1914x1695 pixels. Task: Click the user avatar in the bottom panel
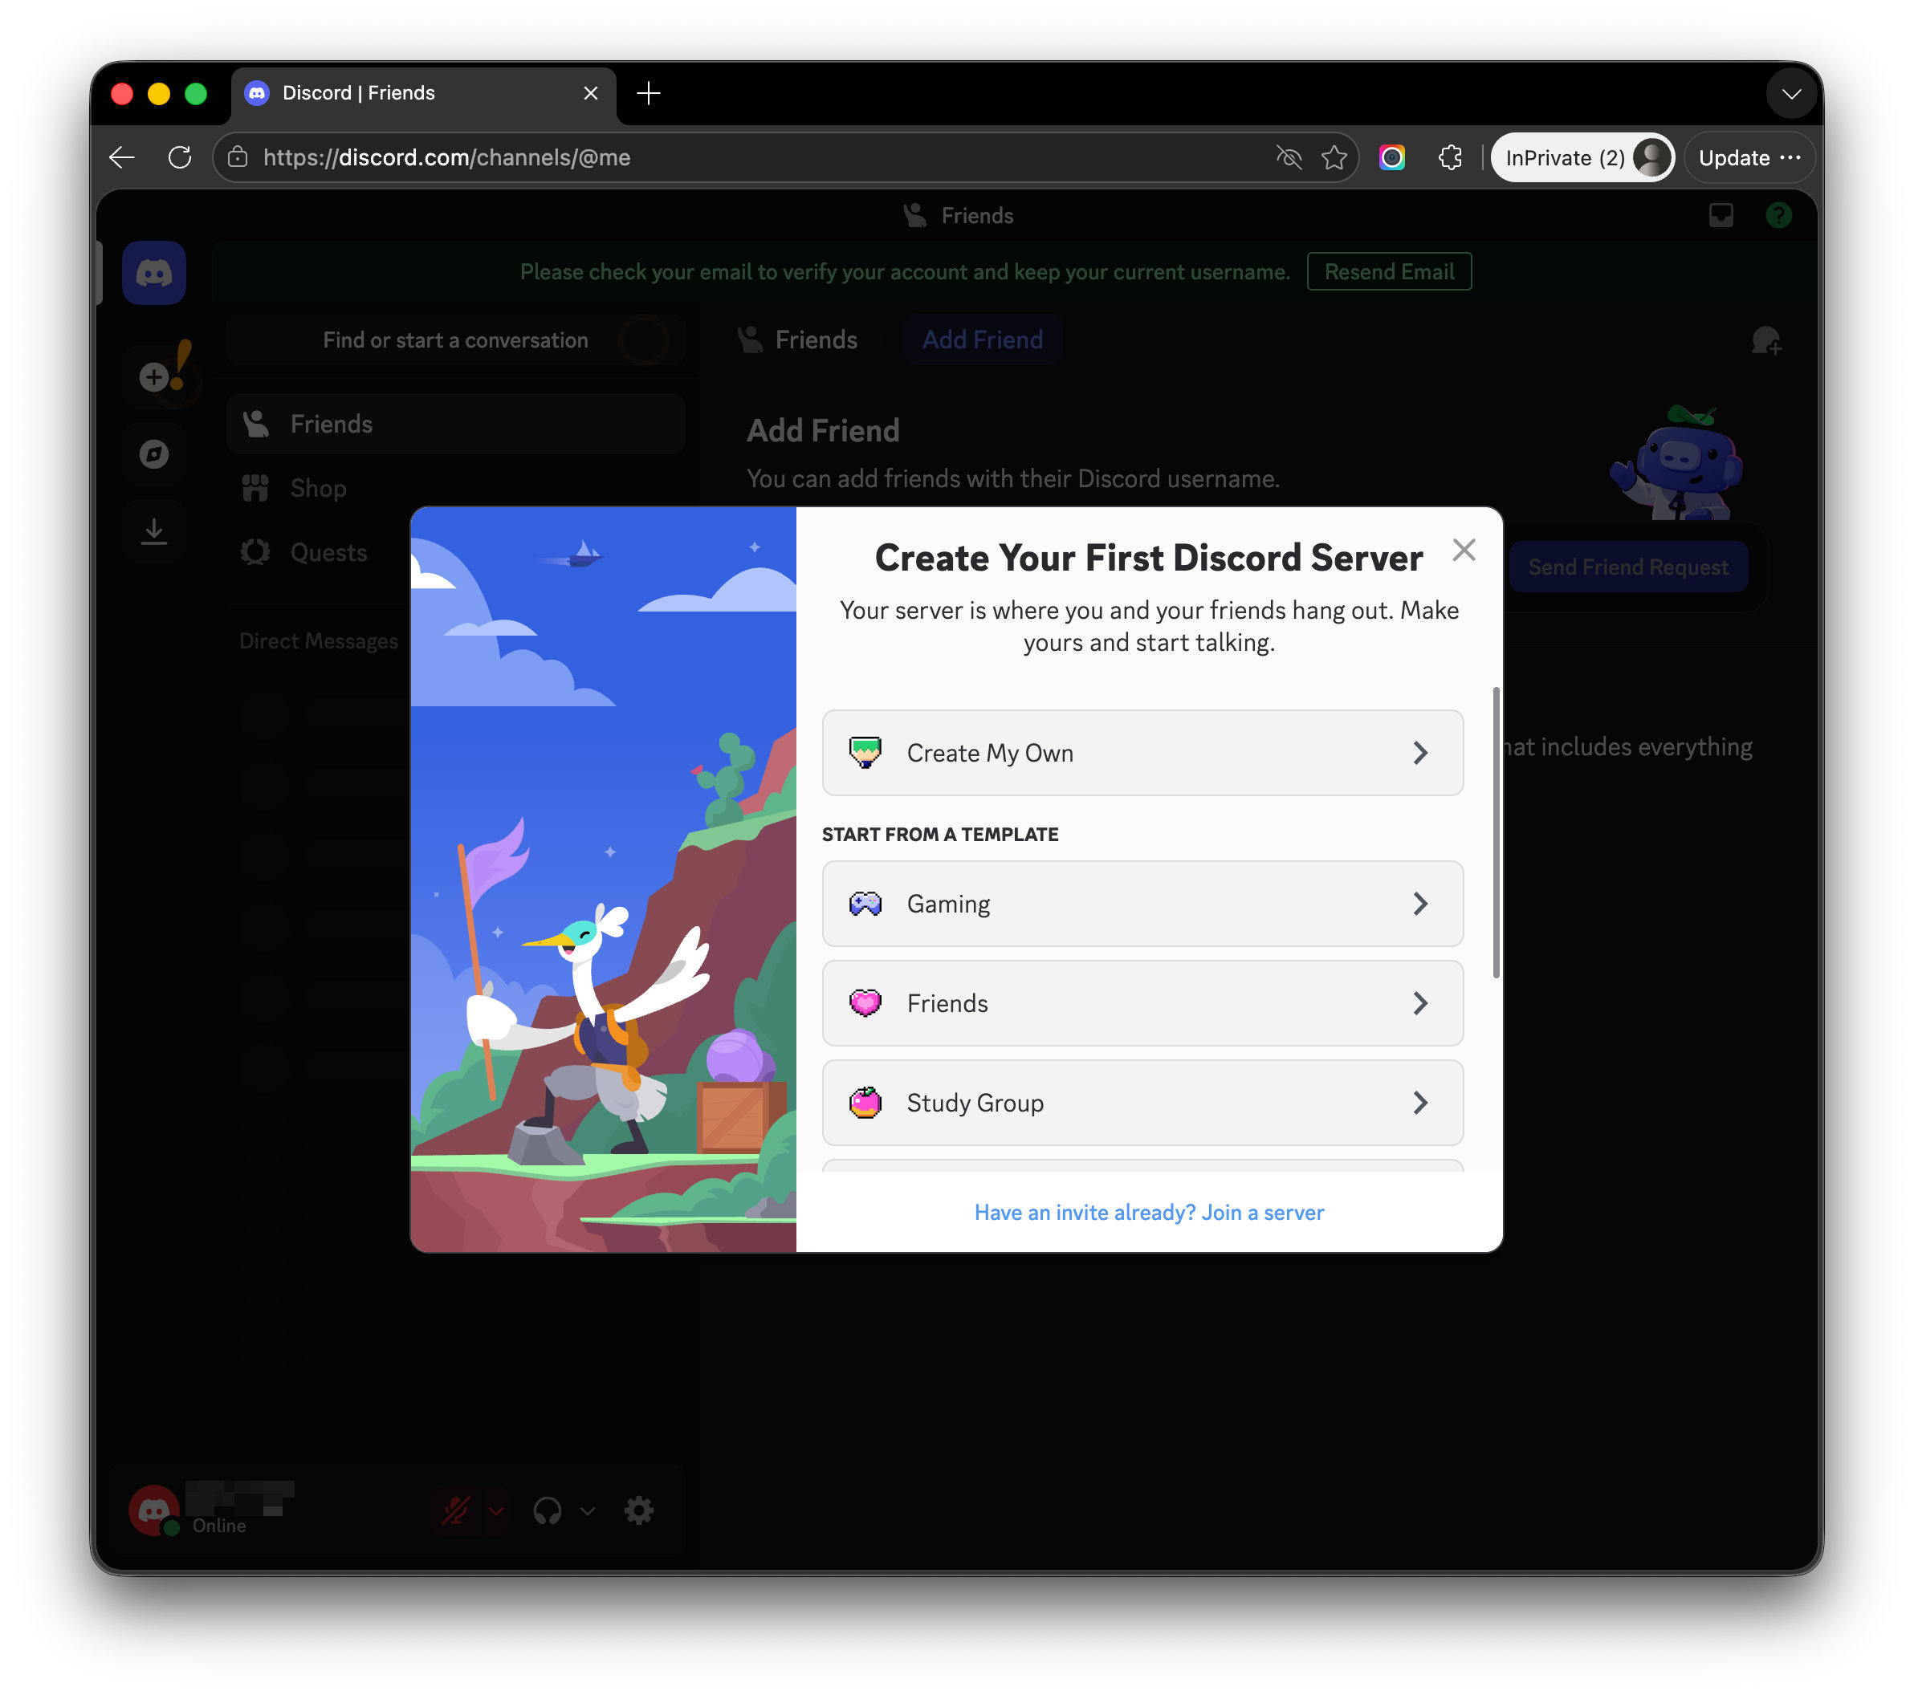(153, 1510)
